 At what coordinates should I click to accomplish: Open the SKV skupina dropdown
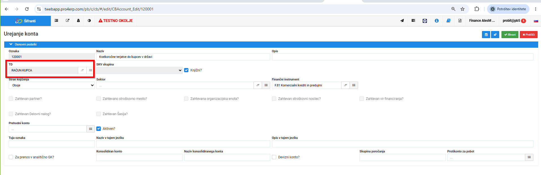coord(139,70)
